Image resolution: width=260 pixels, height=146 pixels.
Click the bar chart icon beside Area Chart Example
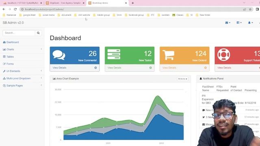(x=54, y=79)
